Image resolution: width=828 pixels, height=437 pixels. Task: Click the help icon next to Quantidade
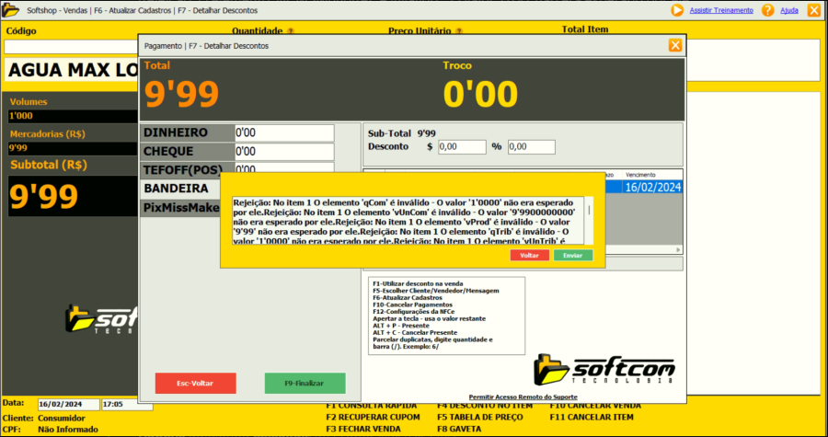tap(265, 30)
